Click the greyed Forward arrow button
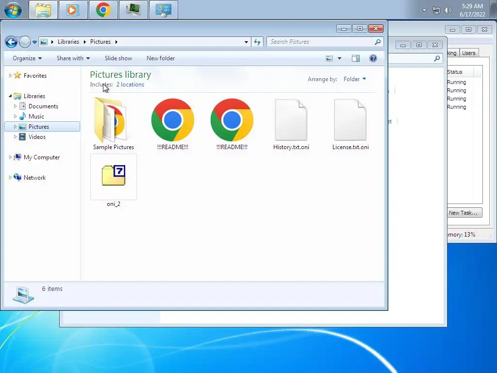This screenshot has width=497, height=373. point(25,42)
